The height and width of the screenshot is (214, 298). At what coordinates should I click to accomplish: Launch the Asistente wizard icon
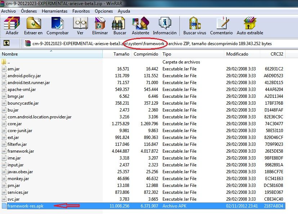[x=140, y=25]
